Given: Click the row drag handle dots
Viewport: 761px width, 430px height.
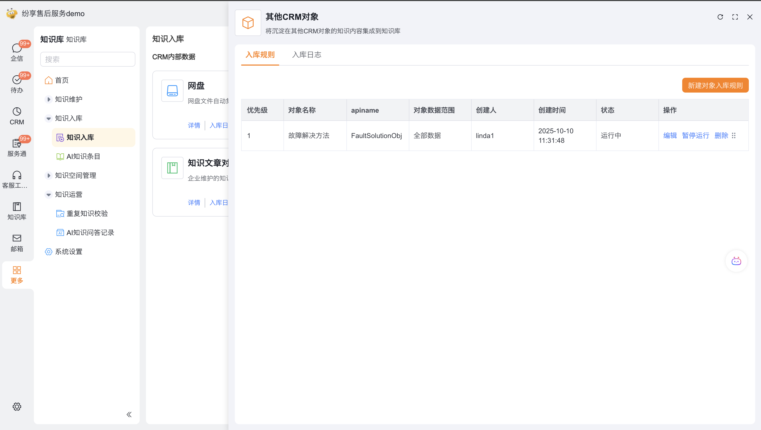Looking at the screenshot, I should 734,135.
